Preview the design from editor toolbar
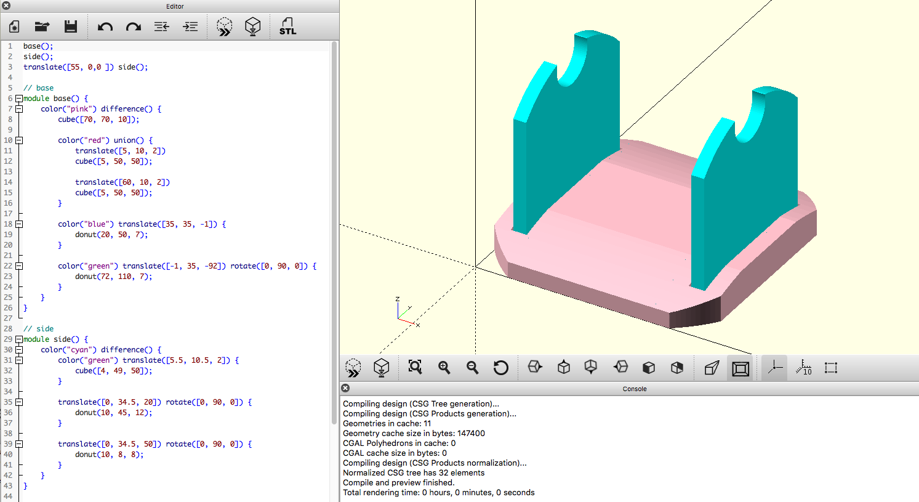This screenshot has height=502, width=919. (225, 26)
